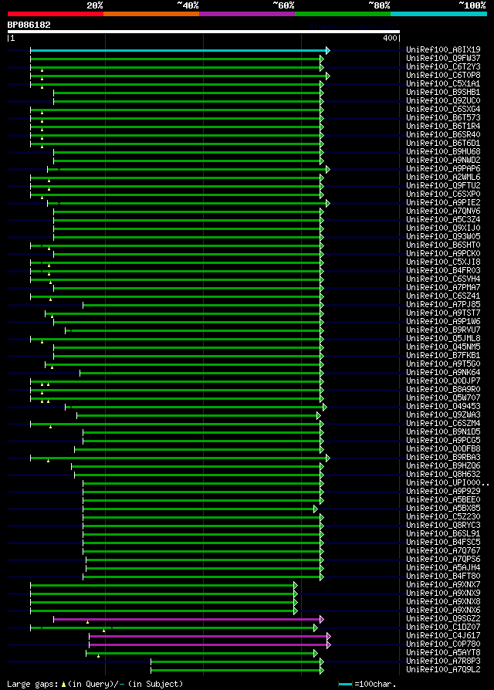Viewport: 494px width, 690px height.
Task: Select the UniRef100_A9P929 label
Action: (443, 491)
